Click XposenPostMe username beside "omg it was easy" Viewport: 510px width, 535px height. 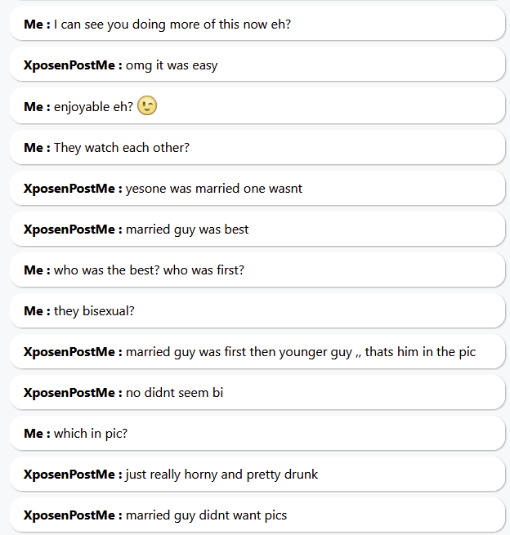(x=71, y=65)
